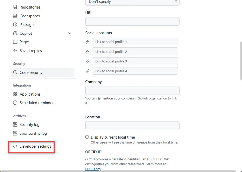Enable Display current local time
Viewport: 242px width, 172px height.
(x=87, y=137)
